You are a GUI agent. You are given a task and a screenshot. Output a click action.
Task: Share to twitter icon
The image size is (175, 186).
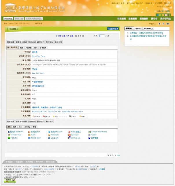pos(49,132)
